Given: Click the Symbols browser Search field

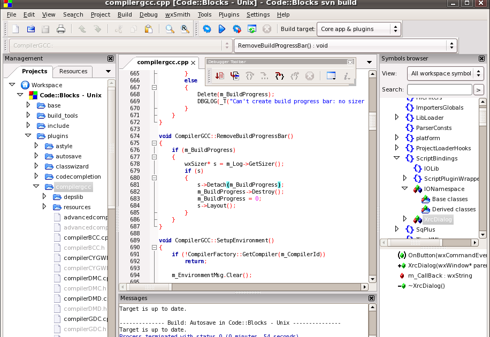Looking at the screenshot, I should [x=439, y=90].
